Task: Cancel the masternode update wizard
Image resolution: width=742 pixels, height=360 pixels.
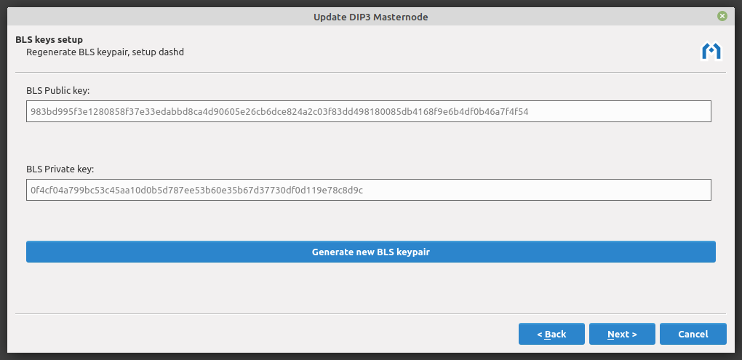Action: coord(693,334)
